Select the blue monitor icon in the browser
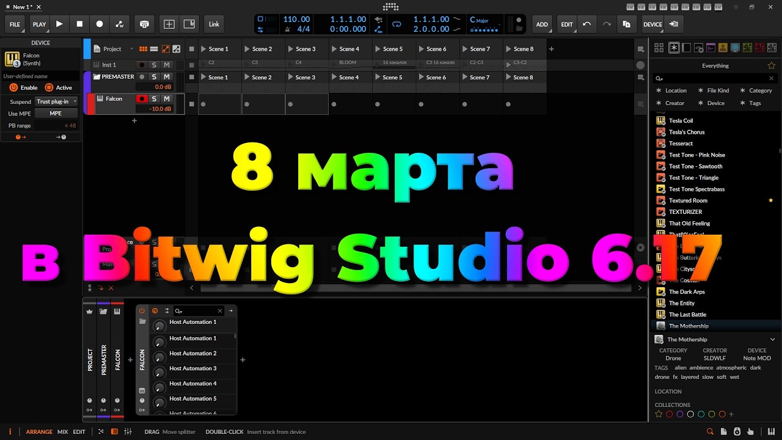782x440 pixels. (735, 48)
